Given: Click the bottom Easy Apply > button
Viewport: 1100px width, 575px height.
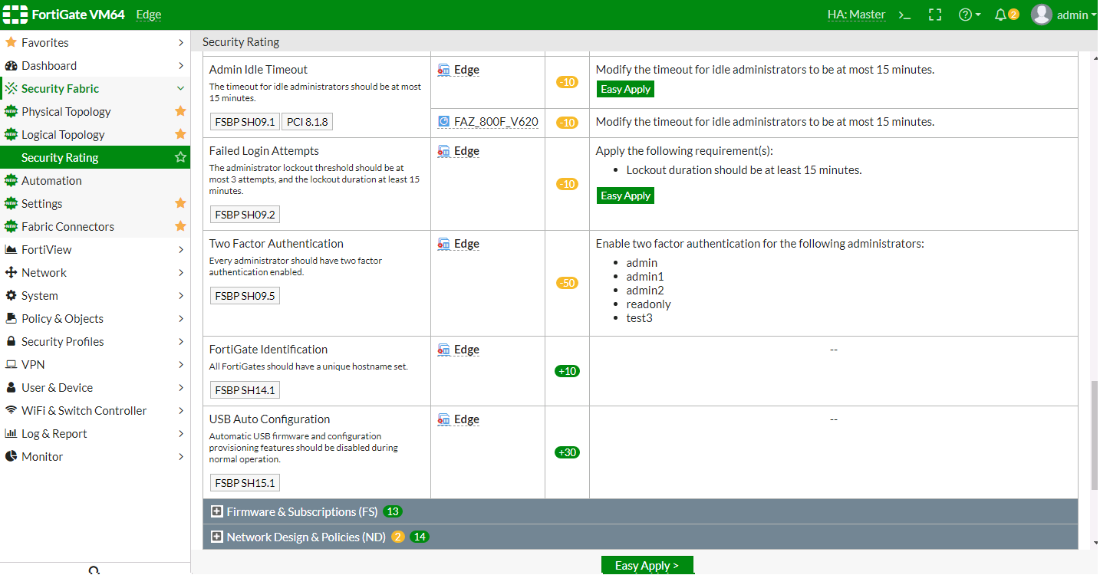Looking at the screenshot, I should pos(647,565).
